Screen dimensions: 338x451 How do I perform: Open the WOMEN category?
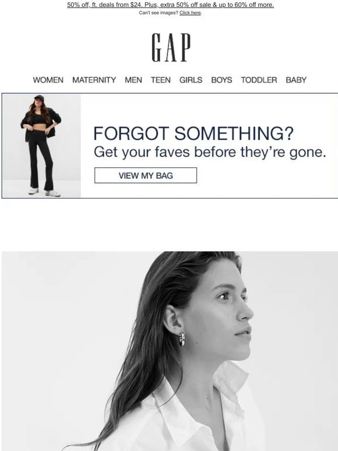48,80
